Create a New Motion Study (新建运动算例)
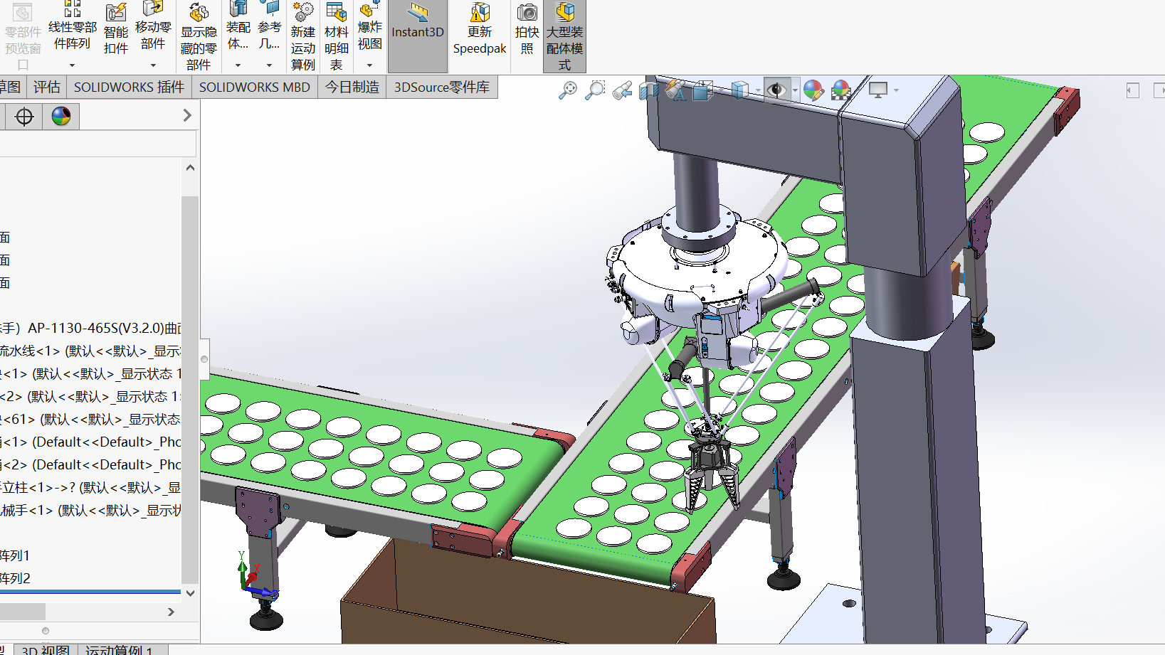Viewport: 1165px width, 655px height. 303,36
